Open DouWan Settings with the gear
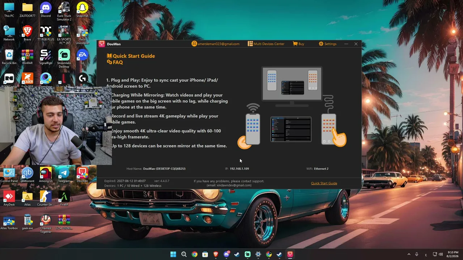This screenshot has height=260, width=463. [x=327, y=44]
